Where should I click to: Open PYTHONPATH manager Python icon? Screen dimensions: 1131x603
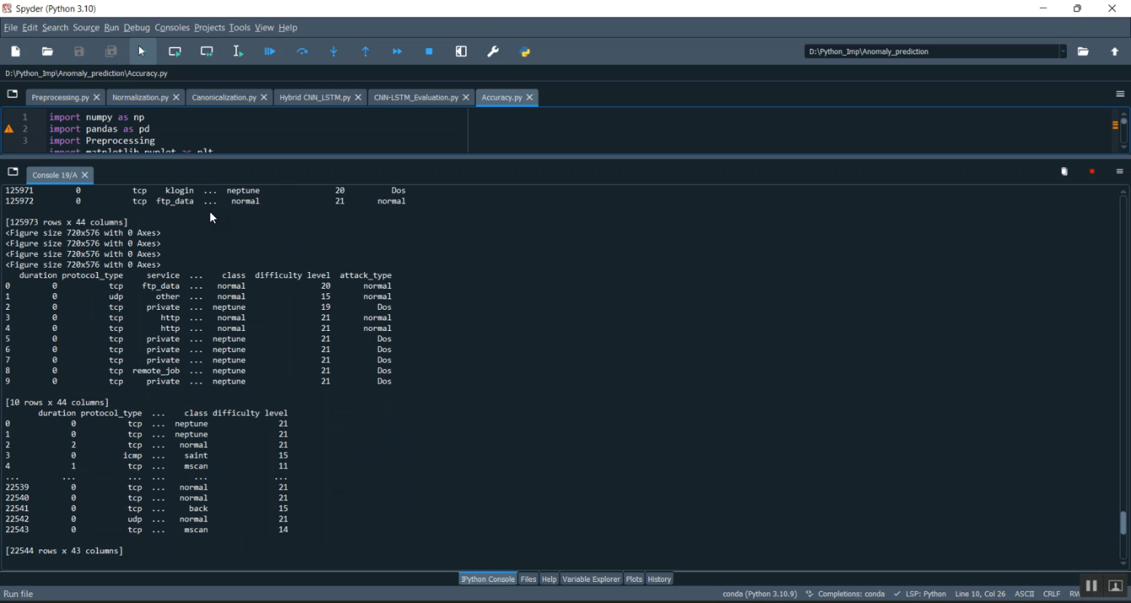tap(526, 52)
